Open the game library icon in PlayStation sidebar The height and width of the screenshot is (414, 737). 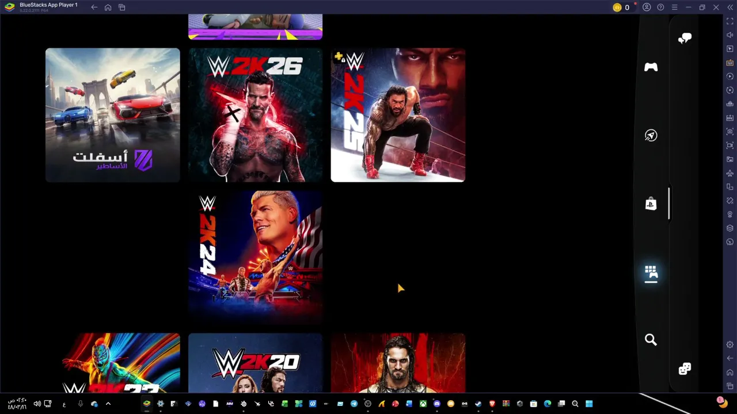tap(651, 272)
